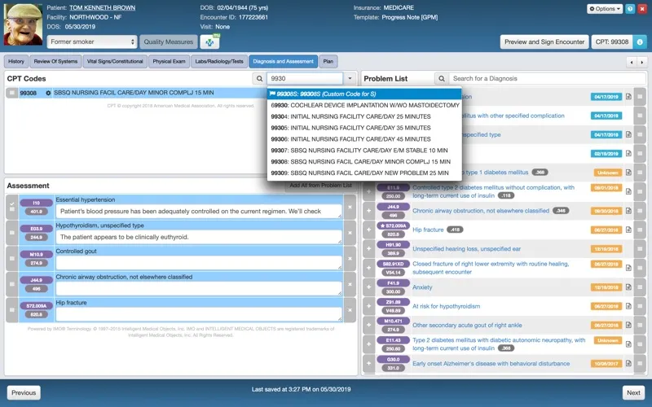Check the box on Anxiety problem row
The height and width of the screenshot is (407, 652).
click(x=640, y=287)
